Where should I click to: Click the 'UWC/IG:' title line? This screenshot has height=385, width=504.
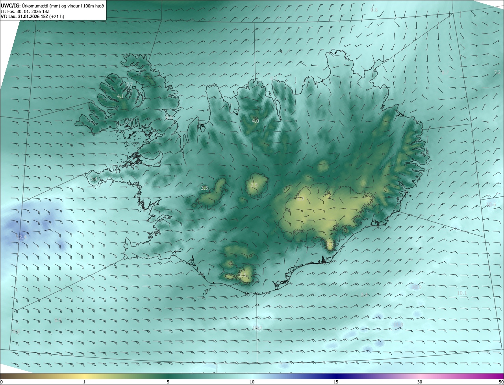pos(53,6)
